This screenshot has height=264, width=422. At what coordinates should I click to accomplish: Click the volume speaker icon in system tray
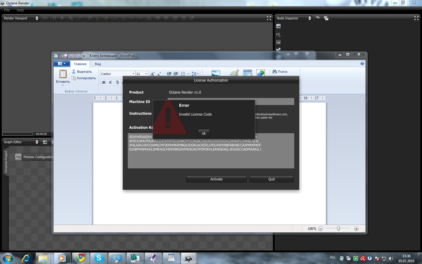click(391, 258)
